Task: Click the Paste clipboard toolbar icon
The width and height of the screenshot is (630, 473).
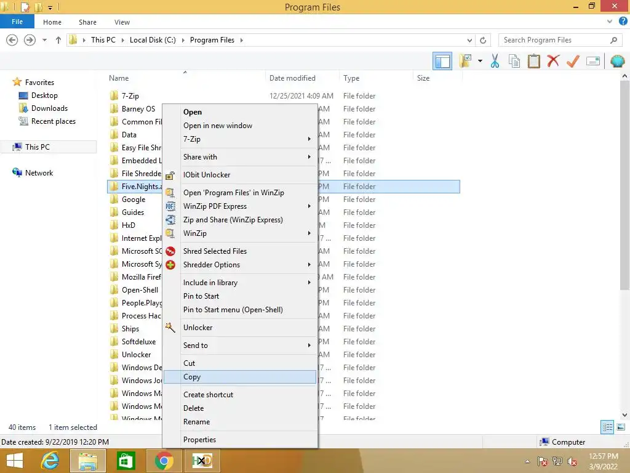Action: tap(533, 61)
